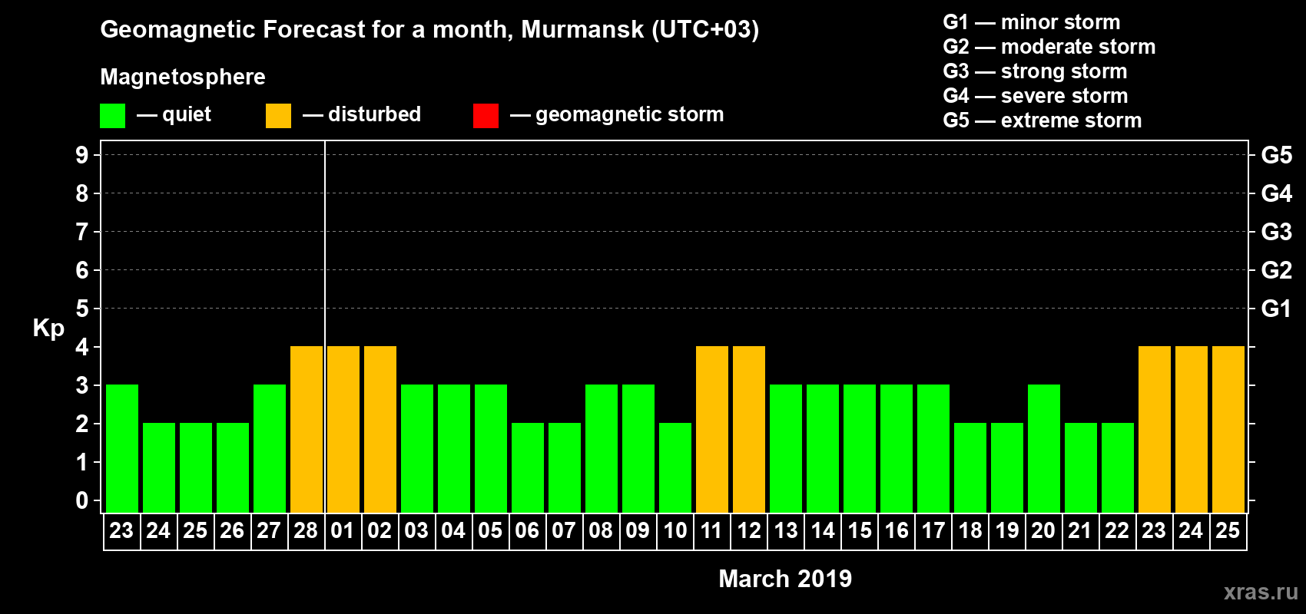Click the orange bar for March 25
Viewport: 1306px width, 614px height.
tap(1228, 429)
